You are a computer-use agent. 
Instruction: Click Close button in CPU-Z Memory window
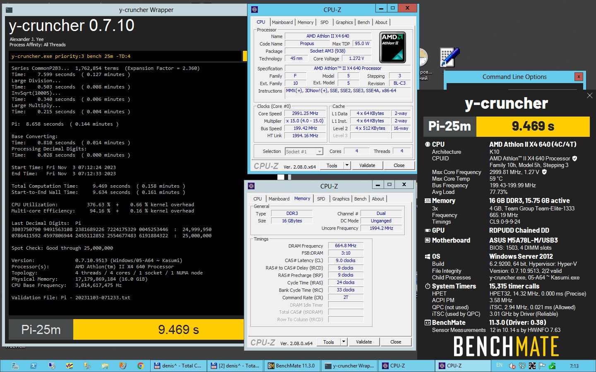[396, 342]
